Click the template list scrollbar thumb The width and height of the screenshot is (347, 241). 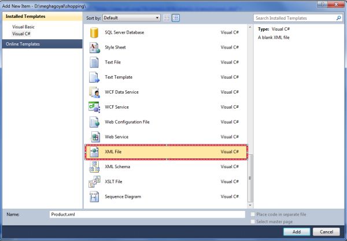pos(250,178)
